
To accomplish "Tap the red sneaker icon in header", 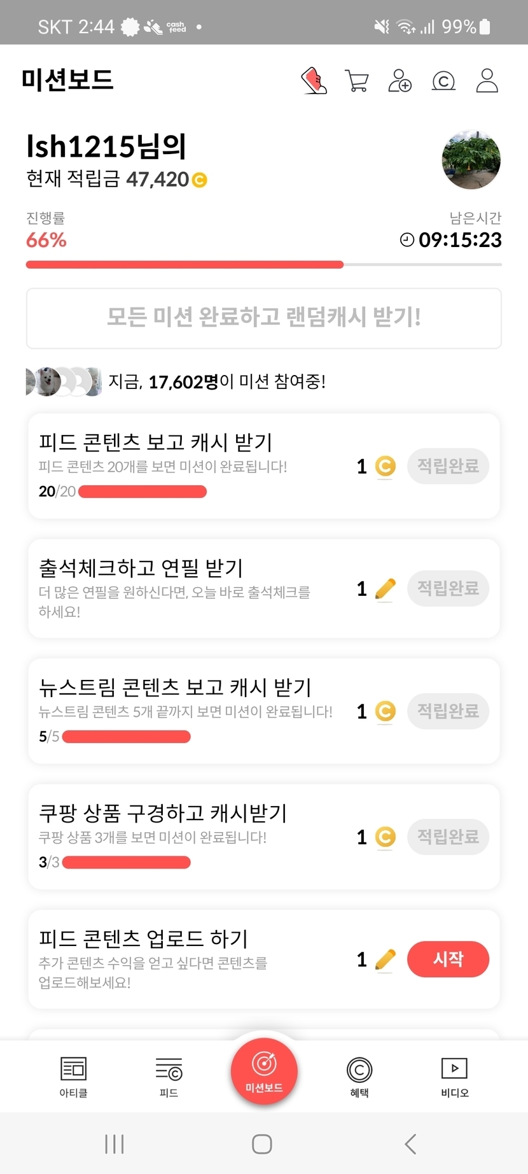I will coord(314,81).
